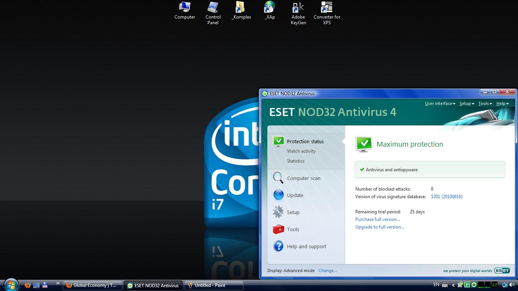The image size is (518, 291).
Task: Click 'Display: Advanced mode' status text
Action: click(291, 271)
